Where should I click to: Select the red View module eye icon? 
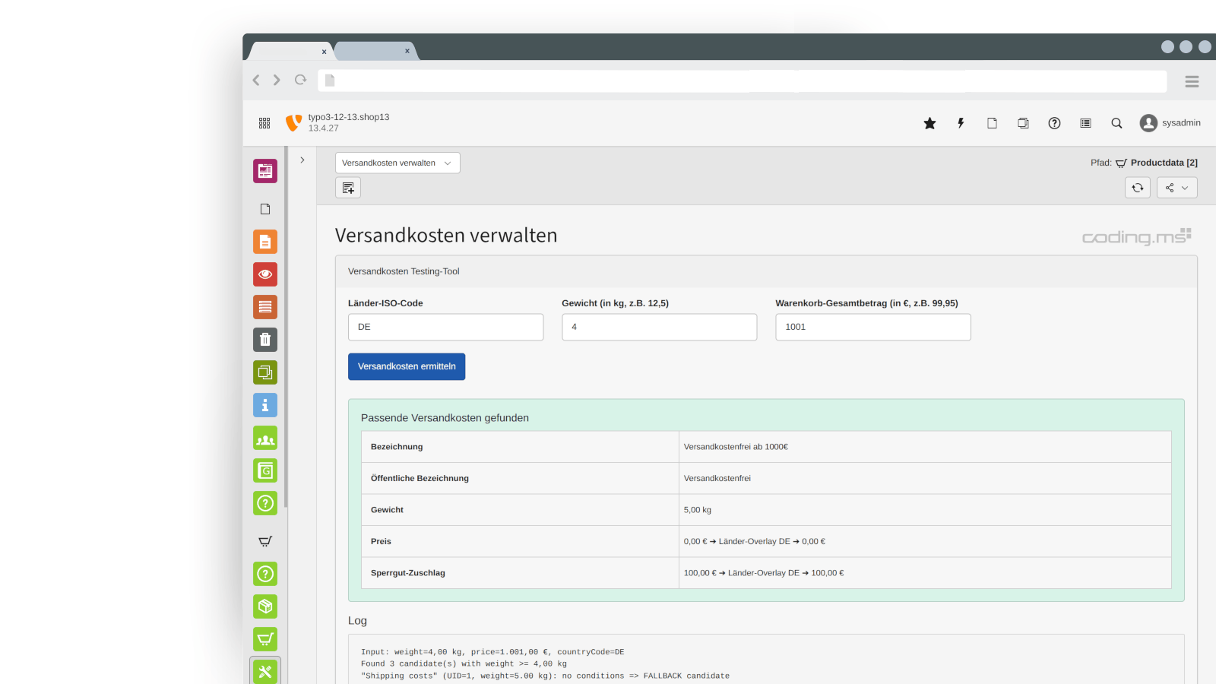(x=264, y=274)
